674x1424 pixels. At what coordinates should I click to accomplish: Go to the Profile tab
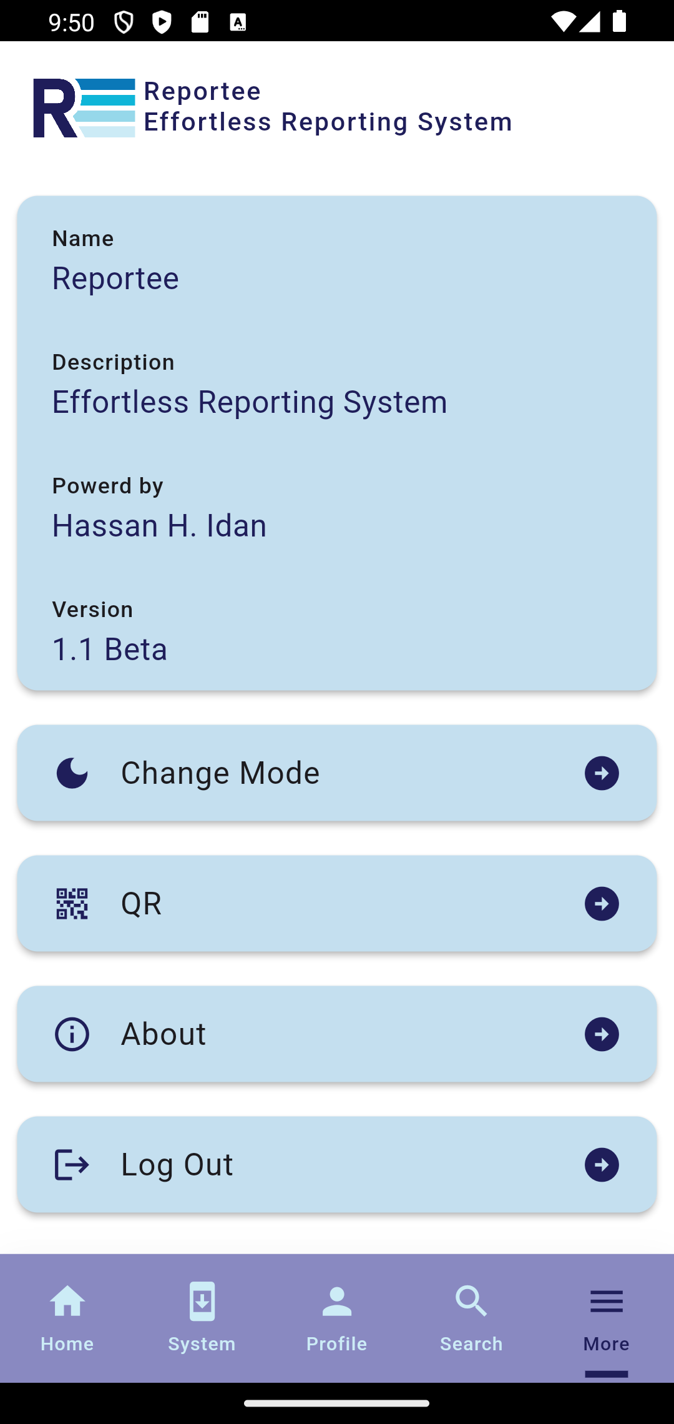[x=337, y=1318]
